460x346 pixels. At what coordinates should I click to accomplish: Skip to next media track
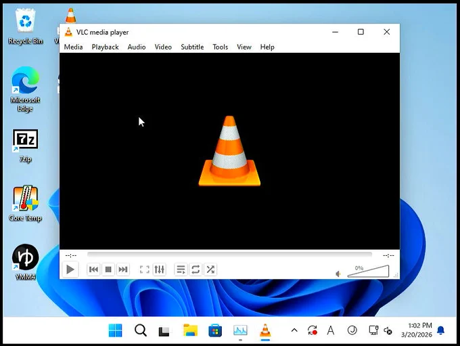pyautogui.click(x=123, y=269)
